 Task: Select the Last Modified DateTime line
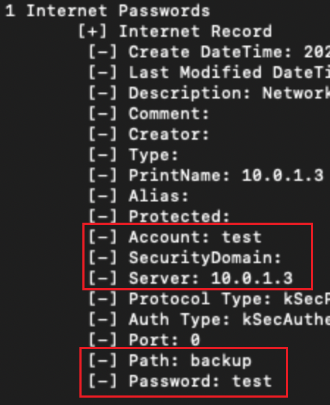[x=209, y=72]
